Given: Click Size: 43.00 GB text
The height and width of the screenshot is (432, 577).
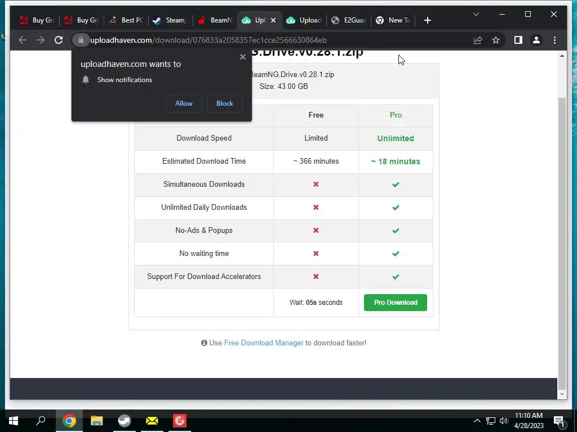Looking at the screenshot, I should tap(284, 86).
